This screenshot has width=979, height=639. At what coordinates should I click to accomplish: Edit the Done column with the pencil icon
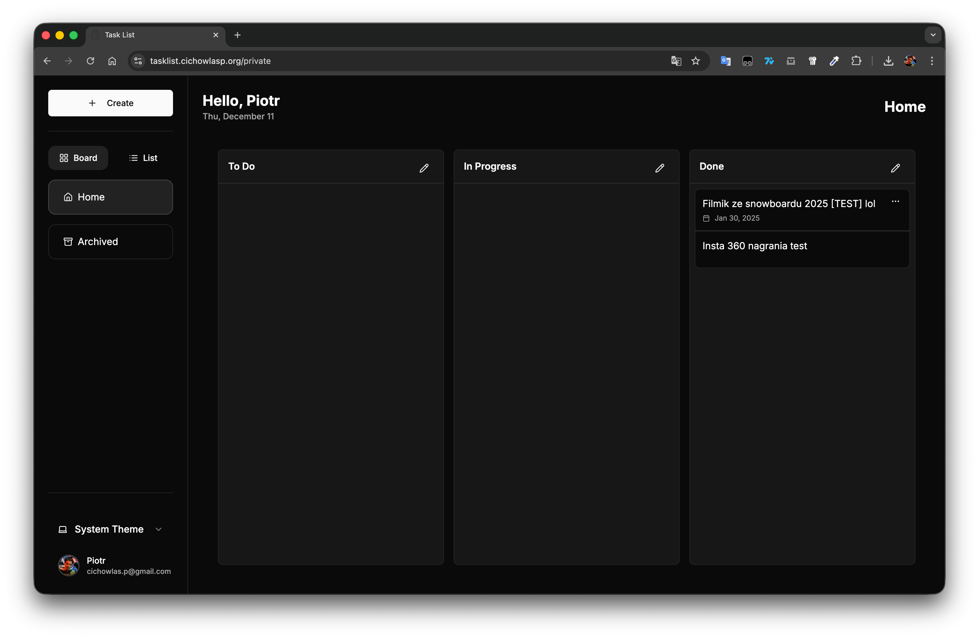pyautogui.click(x=895, y=168)
